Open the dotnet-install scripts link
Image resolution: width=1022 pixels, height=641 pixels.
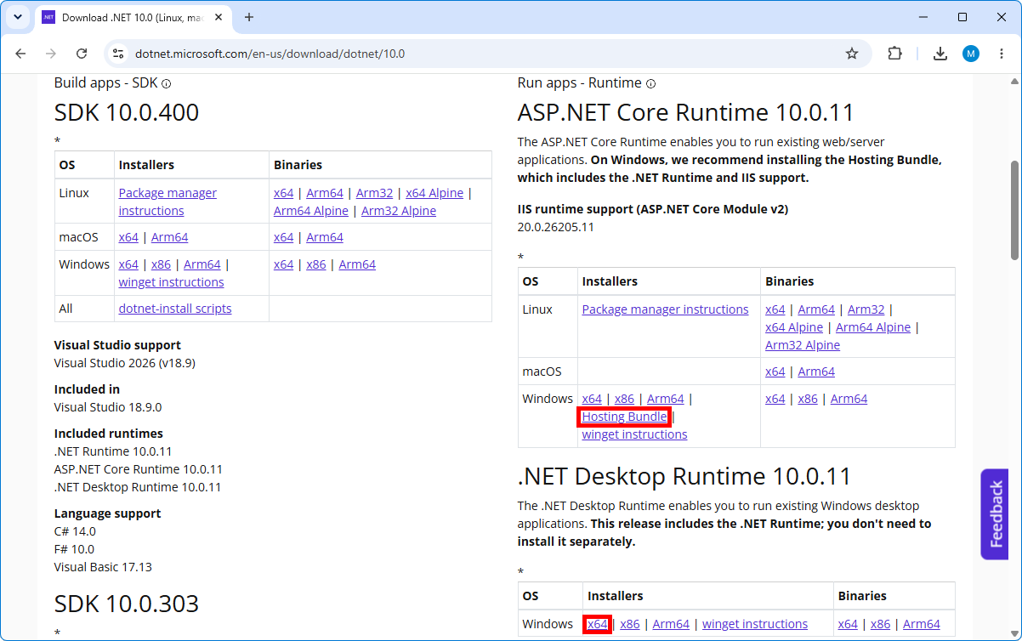tap(175, 309)
